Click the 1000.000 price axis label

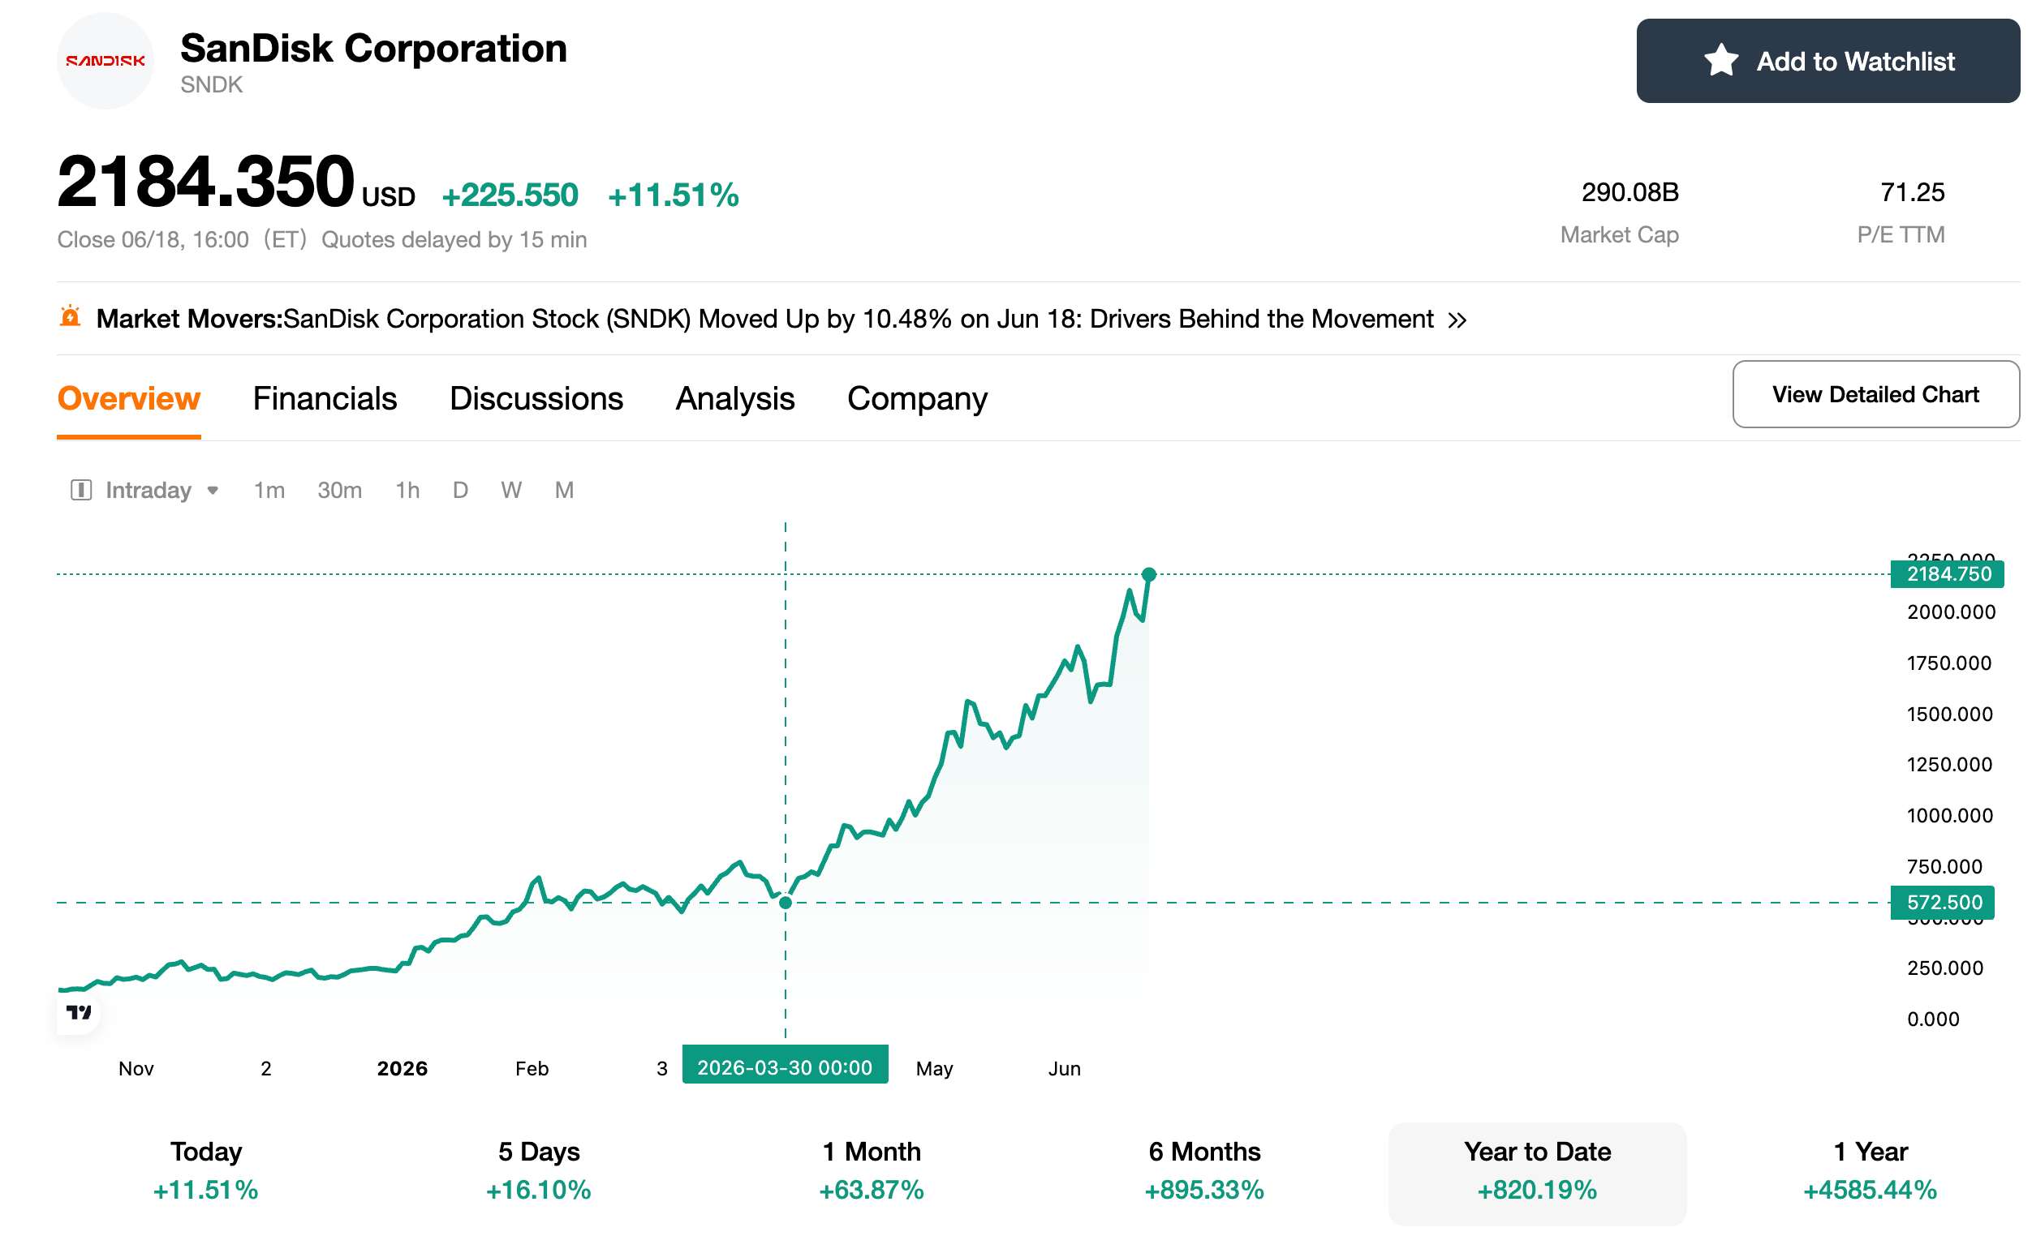click(1949, 816)
